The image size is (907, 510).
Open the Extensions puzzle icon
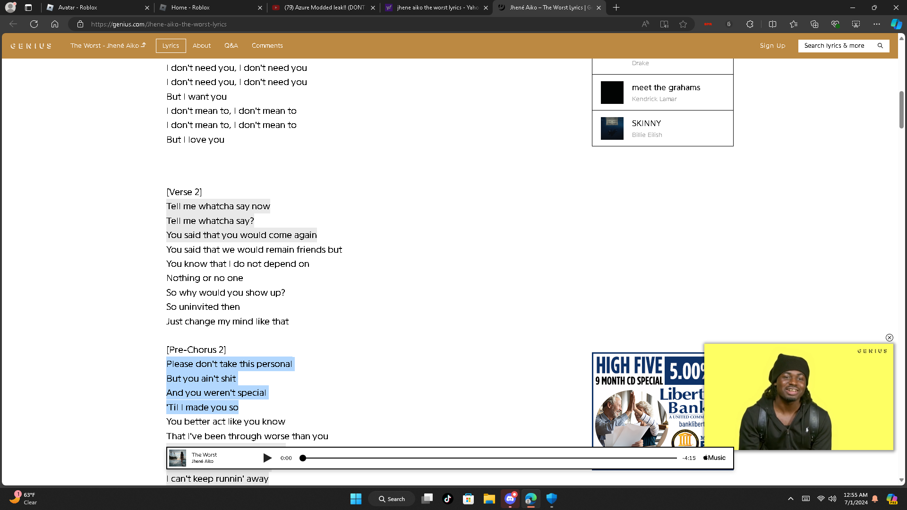pos(750,24)
